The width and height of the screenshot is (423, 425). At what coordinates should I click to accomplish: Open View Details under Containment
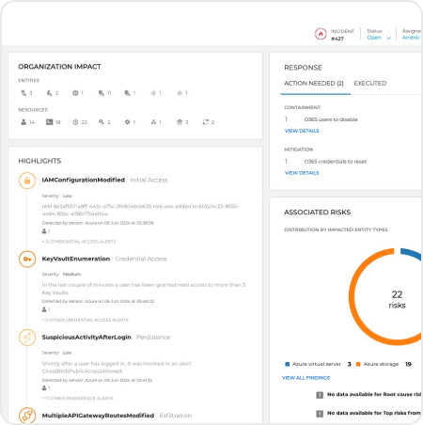point(302,131)
